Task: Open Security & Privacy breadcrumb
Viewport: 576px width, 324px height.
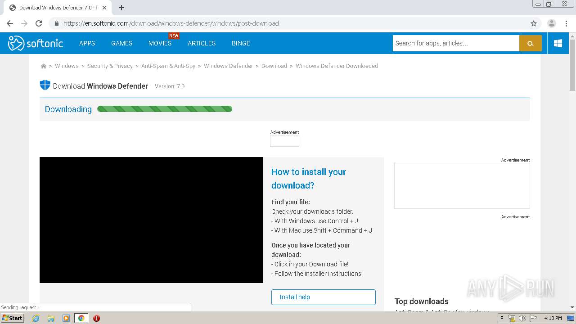Action: click(x=110, y=66)
